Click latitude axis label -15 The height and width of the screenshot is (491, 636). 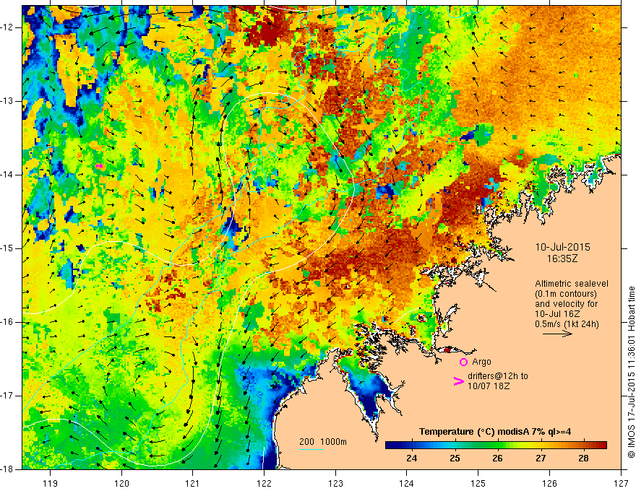tap(8, 248)
